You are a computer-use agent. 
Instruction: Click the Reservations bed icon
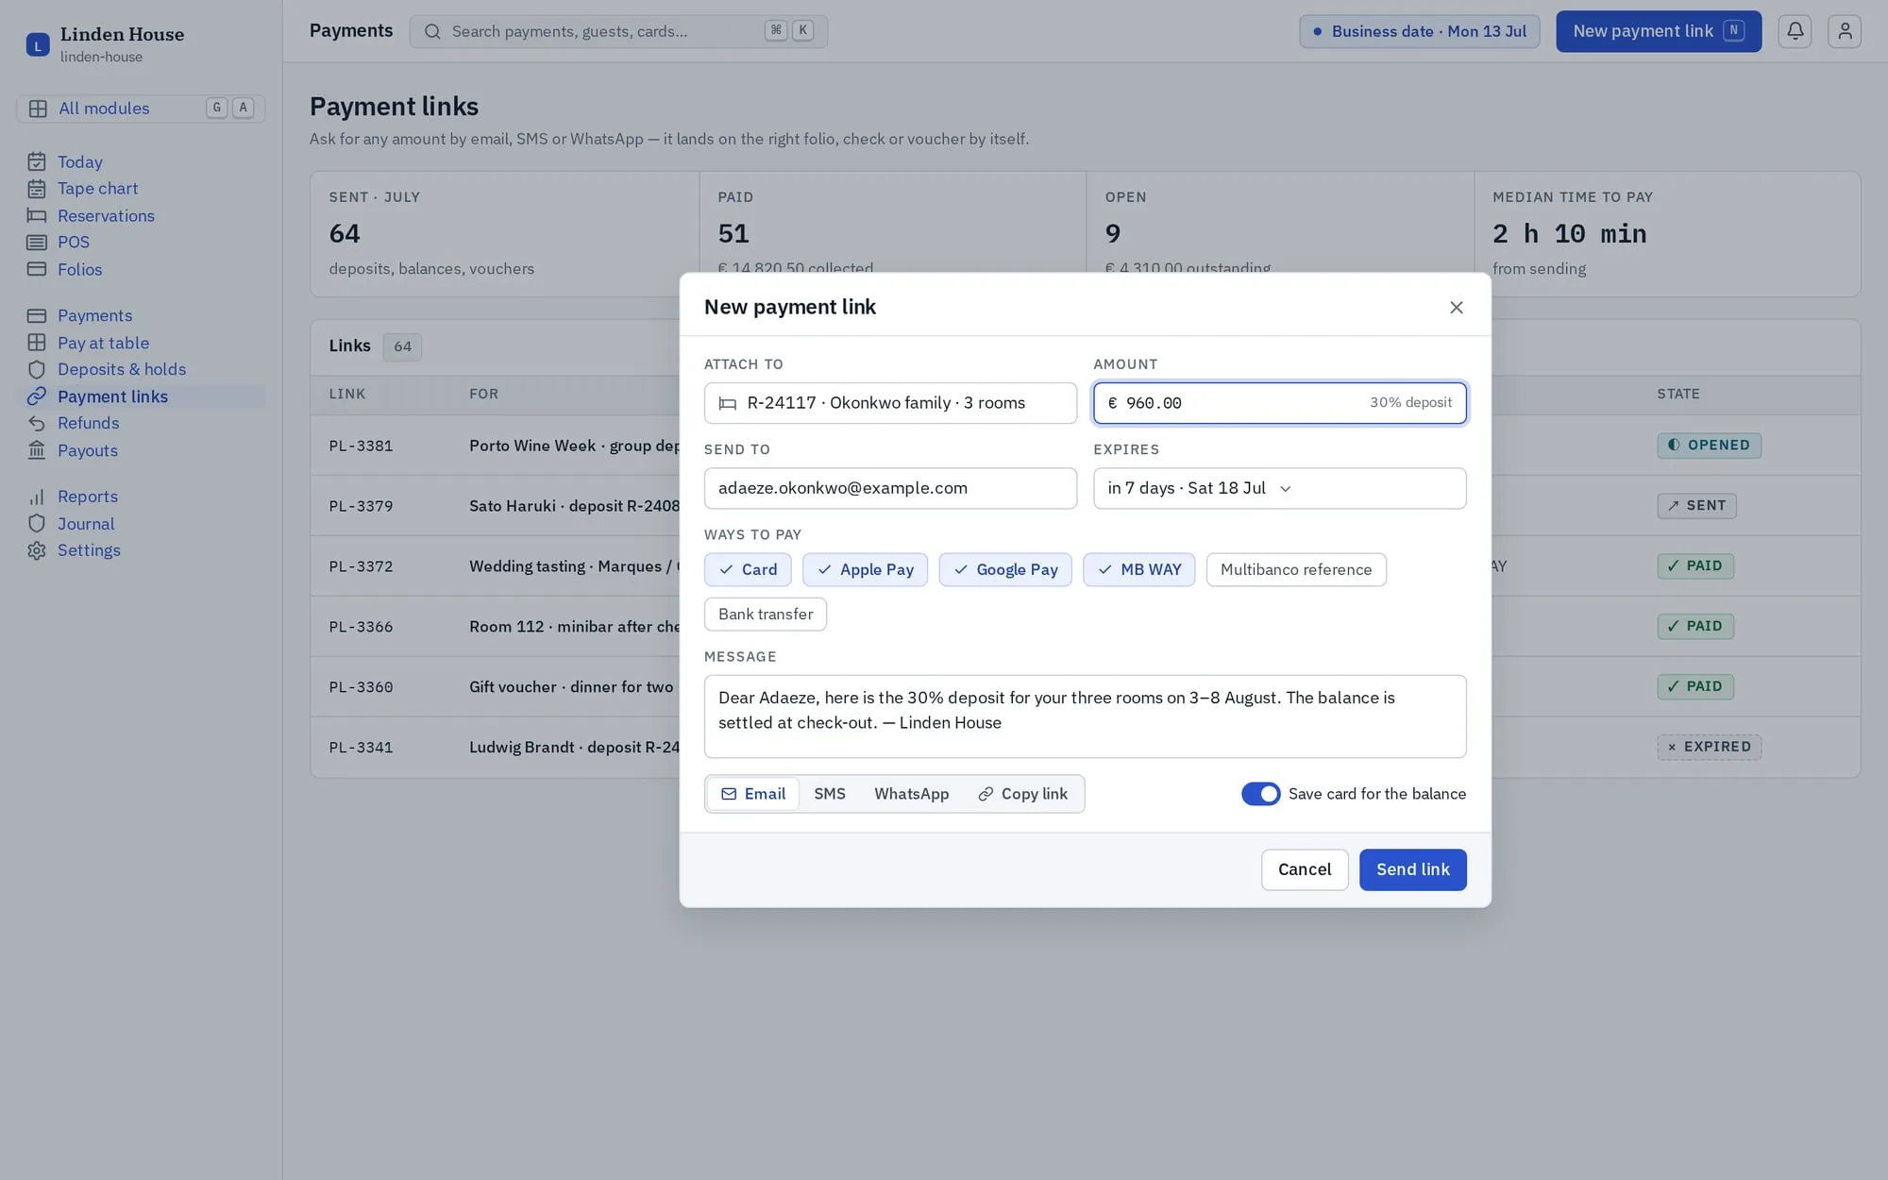coord(37,216)
